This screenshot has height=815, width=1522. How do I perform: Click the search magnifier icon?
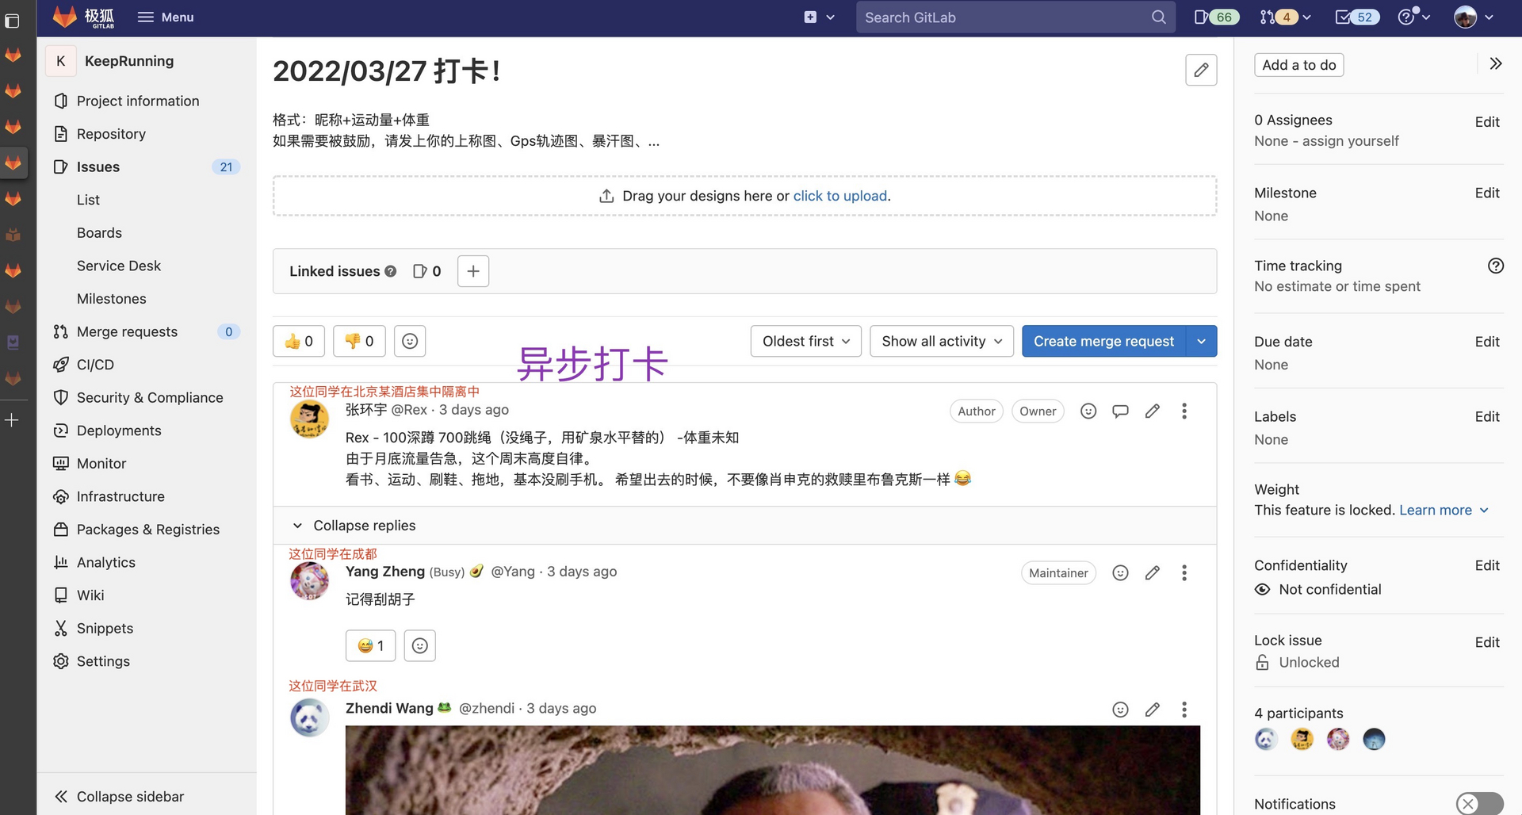point(1158,17)
